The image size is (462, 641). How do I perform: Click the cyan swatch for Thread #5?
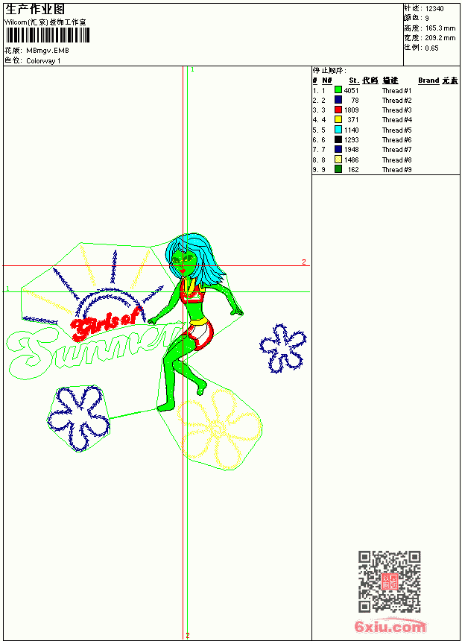pos(338,130)
